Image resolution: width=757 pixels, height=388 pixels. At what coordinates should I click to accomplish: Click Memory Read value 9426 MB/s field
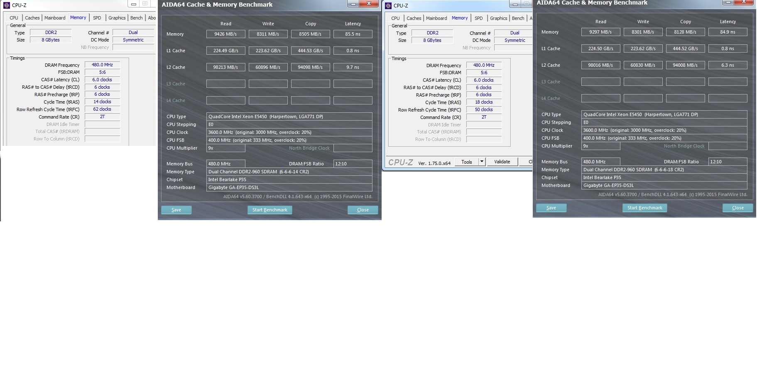click(225, 34)
